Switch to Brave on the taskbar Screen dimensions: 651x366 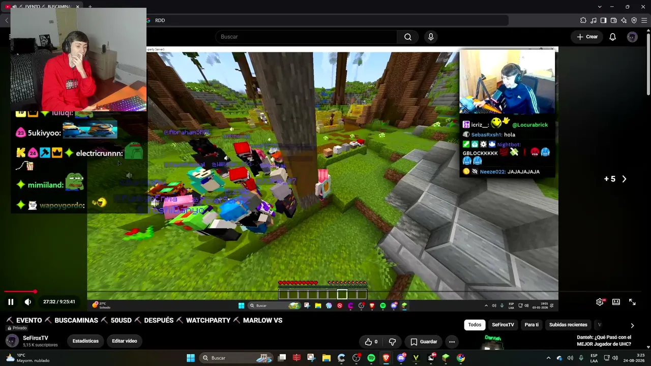[x=386, y=358]
